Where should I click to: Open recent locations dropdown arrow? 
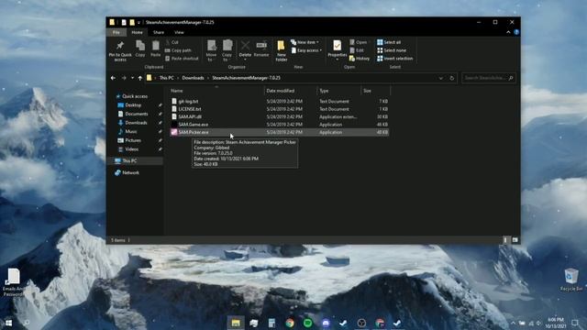click(132, 78)
